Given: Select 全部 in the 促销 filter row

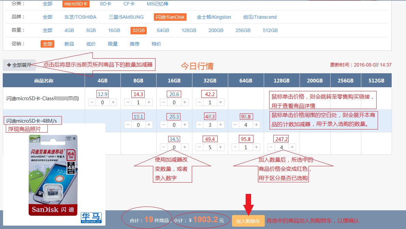Looking at the screenshot, I should pyautogui.click(x=47, y=44).
